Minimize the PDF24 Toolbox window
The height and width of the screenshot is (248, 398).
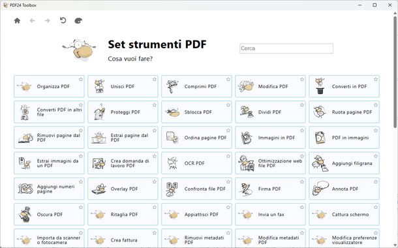[360, 5]
